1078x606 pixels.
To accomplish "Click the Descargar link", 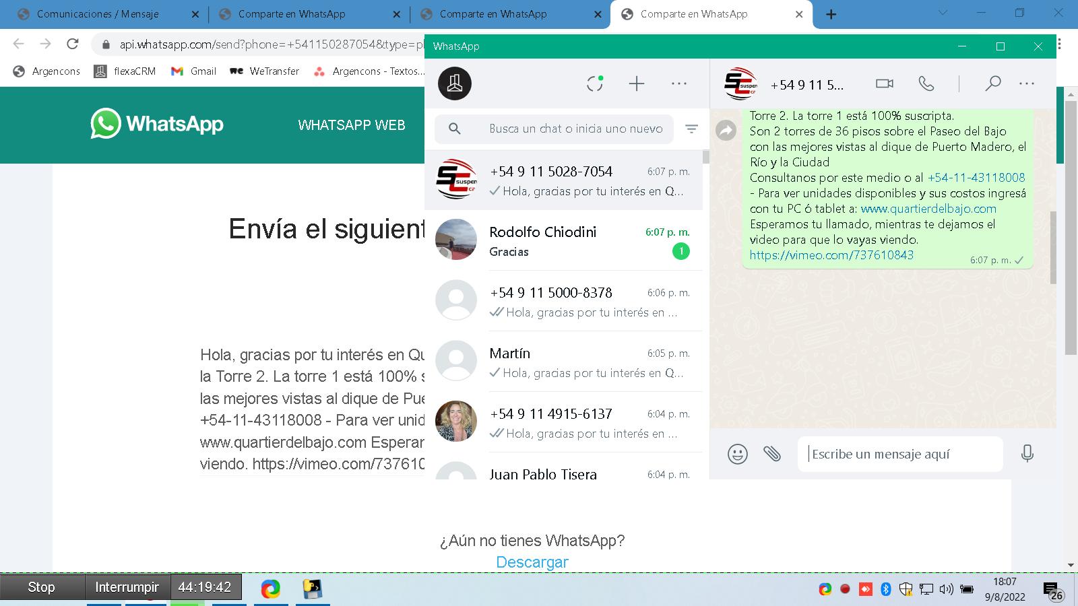I will 532,562.
